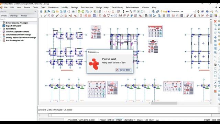Screen dimensions: 220x124
Task: Open the ProtaStructure menu
Action: 87,8
